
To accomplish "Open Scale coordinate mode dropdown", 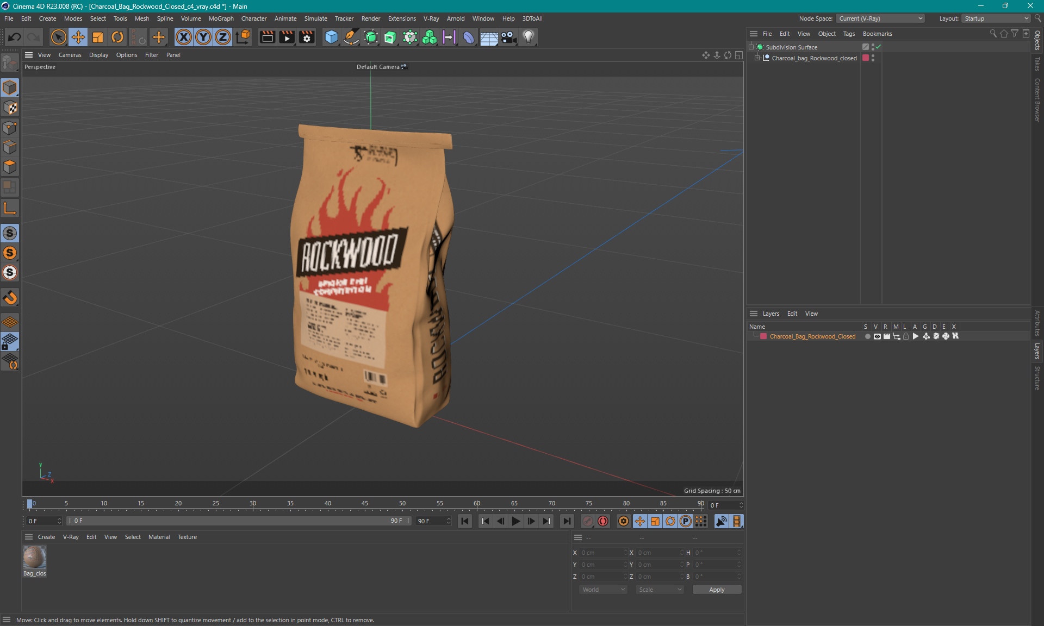I will [x=660, y=590].
